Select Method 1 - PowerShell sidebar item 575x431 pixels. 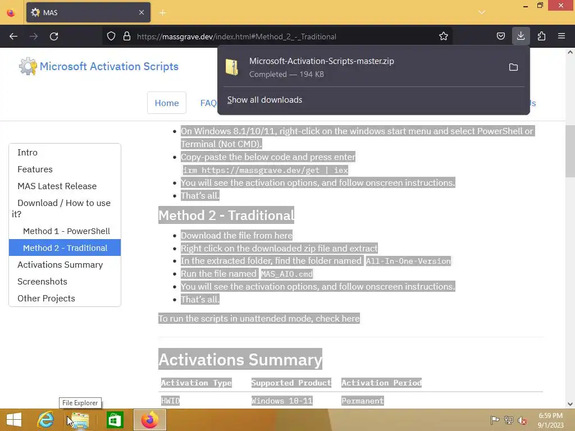66,231
